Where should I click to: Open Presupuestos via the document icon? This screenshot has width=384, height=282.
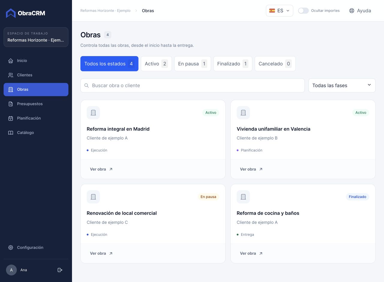point(11,104)
